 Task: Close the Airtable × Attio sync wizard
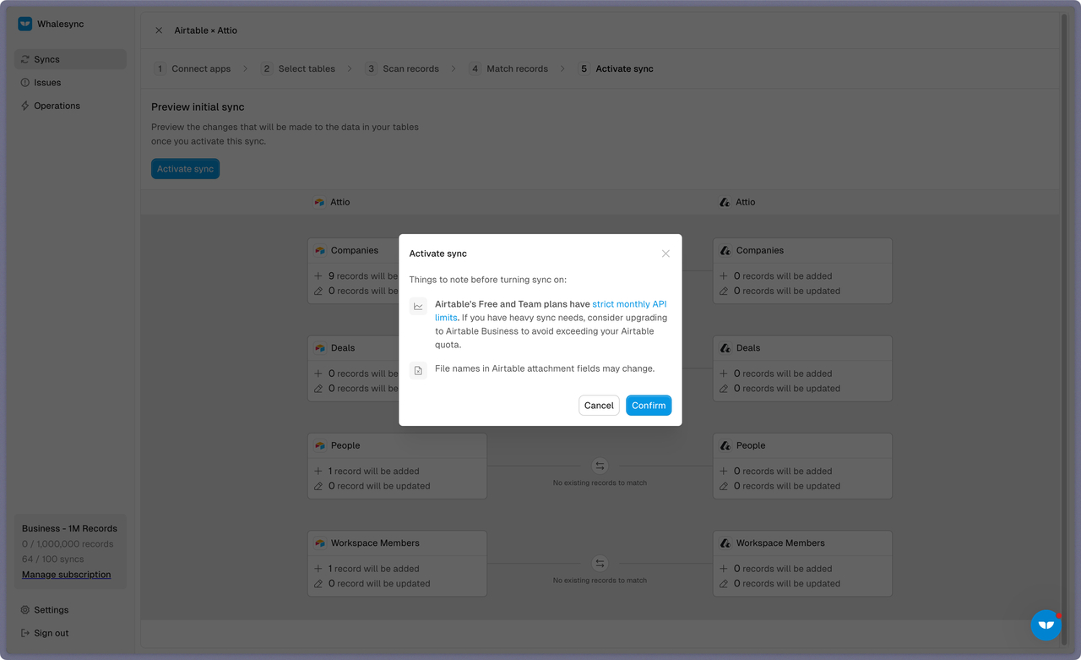pos(159,30)
